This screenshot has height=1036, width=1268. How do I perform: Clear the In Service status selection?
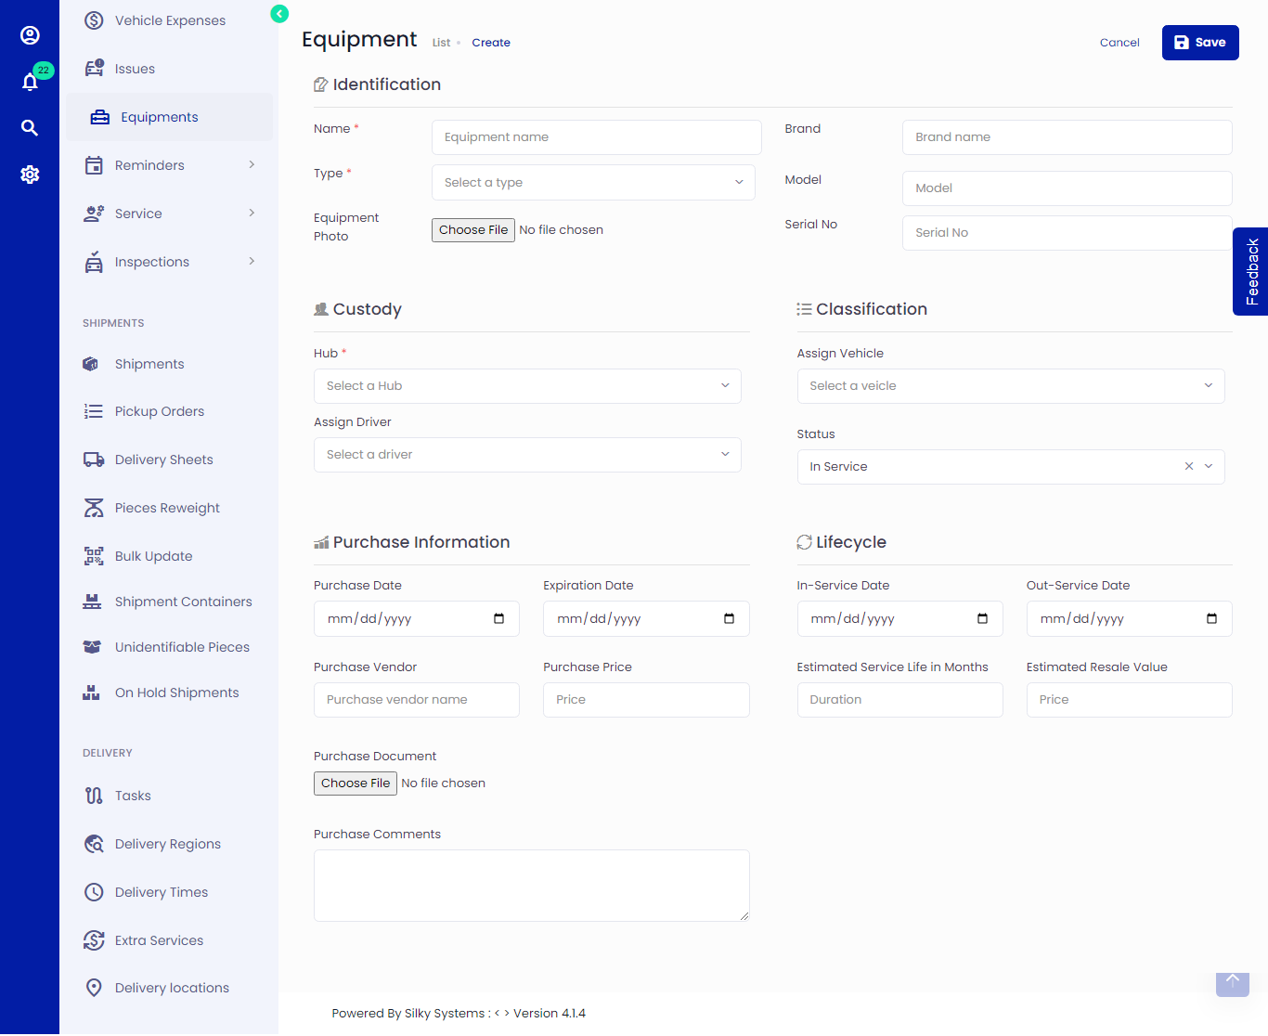(1189, 467)
